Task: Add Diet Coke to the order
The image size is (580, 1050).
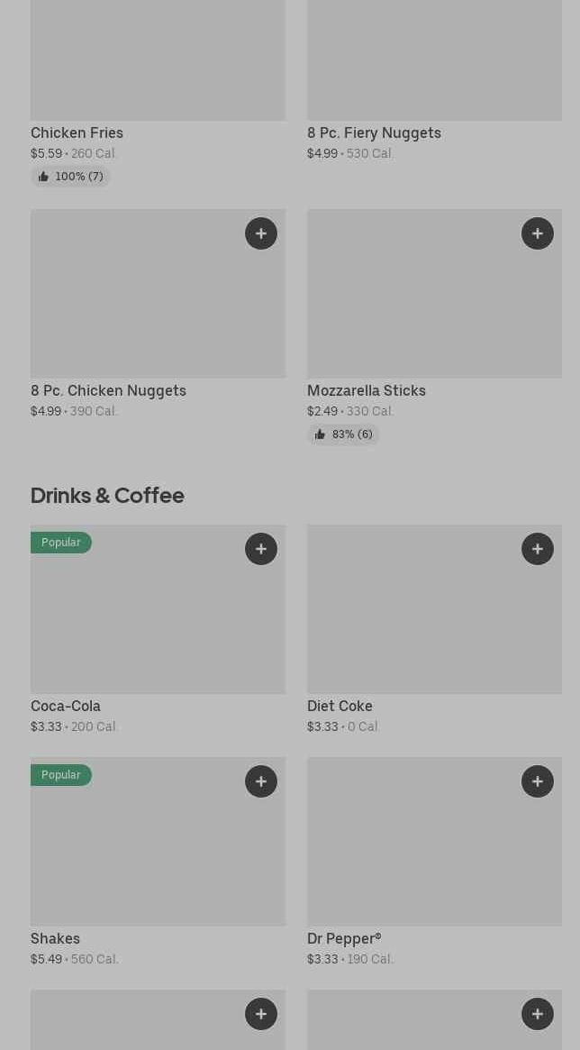Action: pos(538,549)
